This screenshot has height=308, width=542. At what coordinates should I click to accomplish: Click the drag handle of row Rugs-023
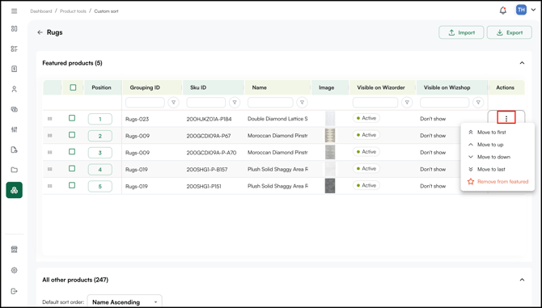click(x=50, y=119)
